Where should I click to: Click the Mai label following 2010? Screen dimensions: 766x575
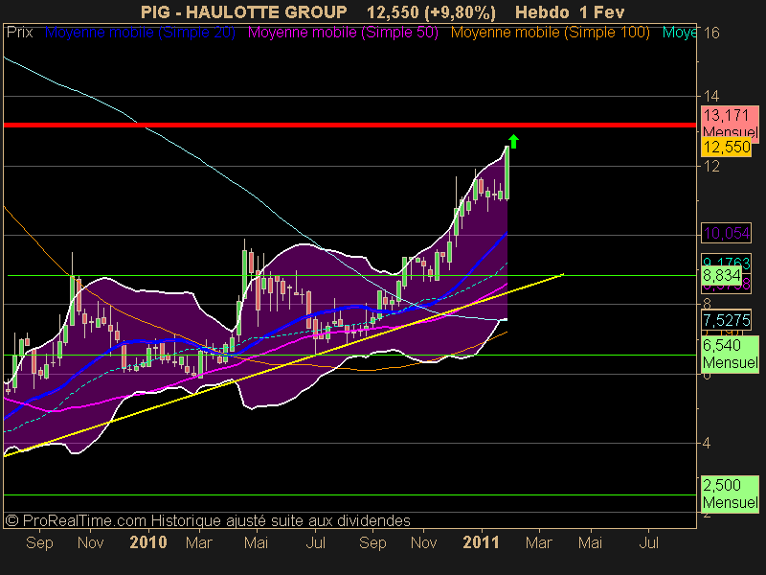256,542
